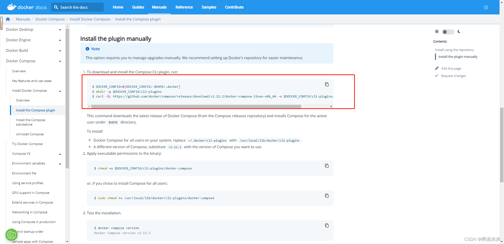Open Networking in Compose page

(x=30, y=212)
